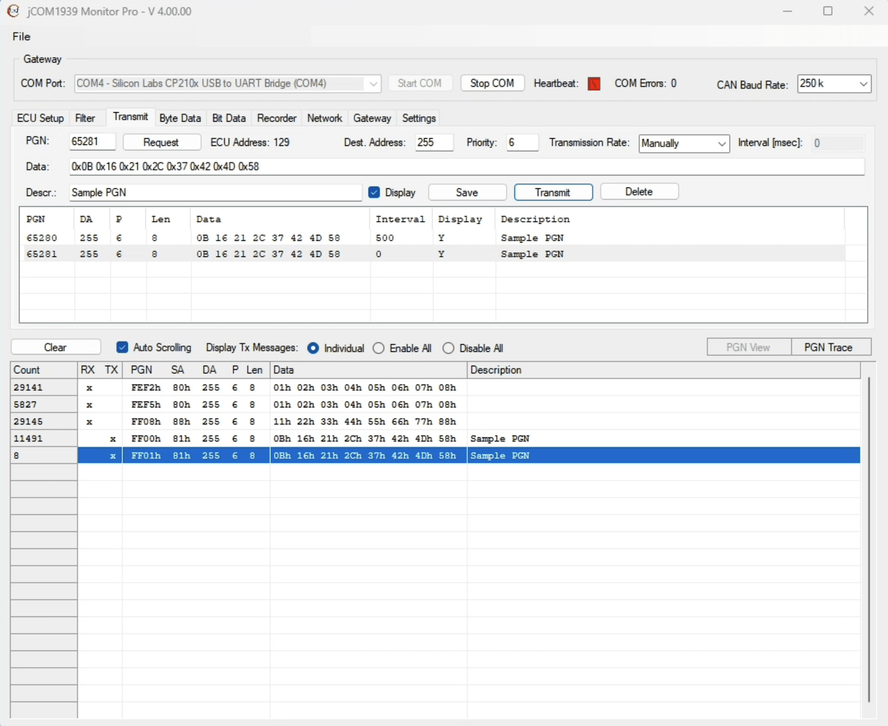The height and width of the screenshot is (726, 888).
Task: Click count cell 29141
Action: pyautogui.click(x=44, y=387)
